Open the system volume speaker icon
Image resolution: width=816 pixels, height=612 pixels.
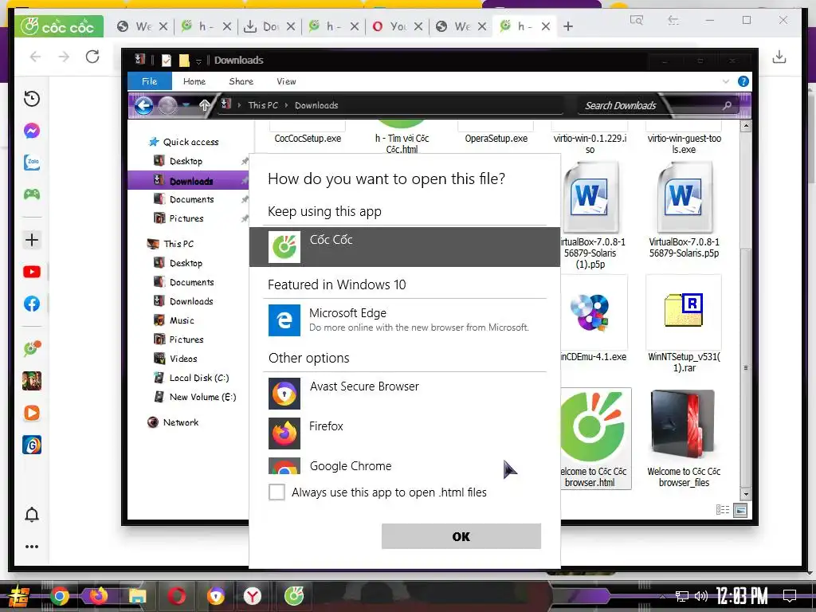pyautogui.click(x=701, y=596)
